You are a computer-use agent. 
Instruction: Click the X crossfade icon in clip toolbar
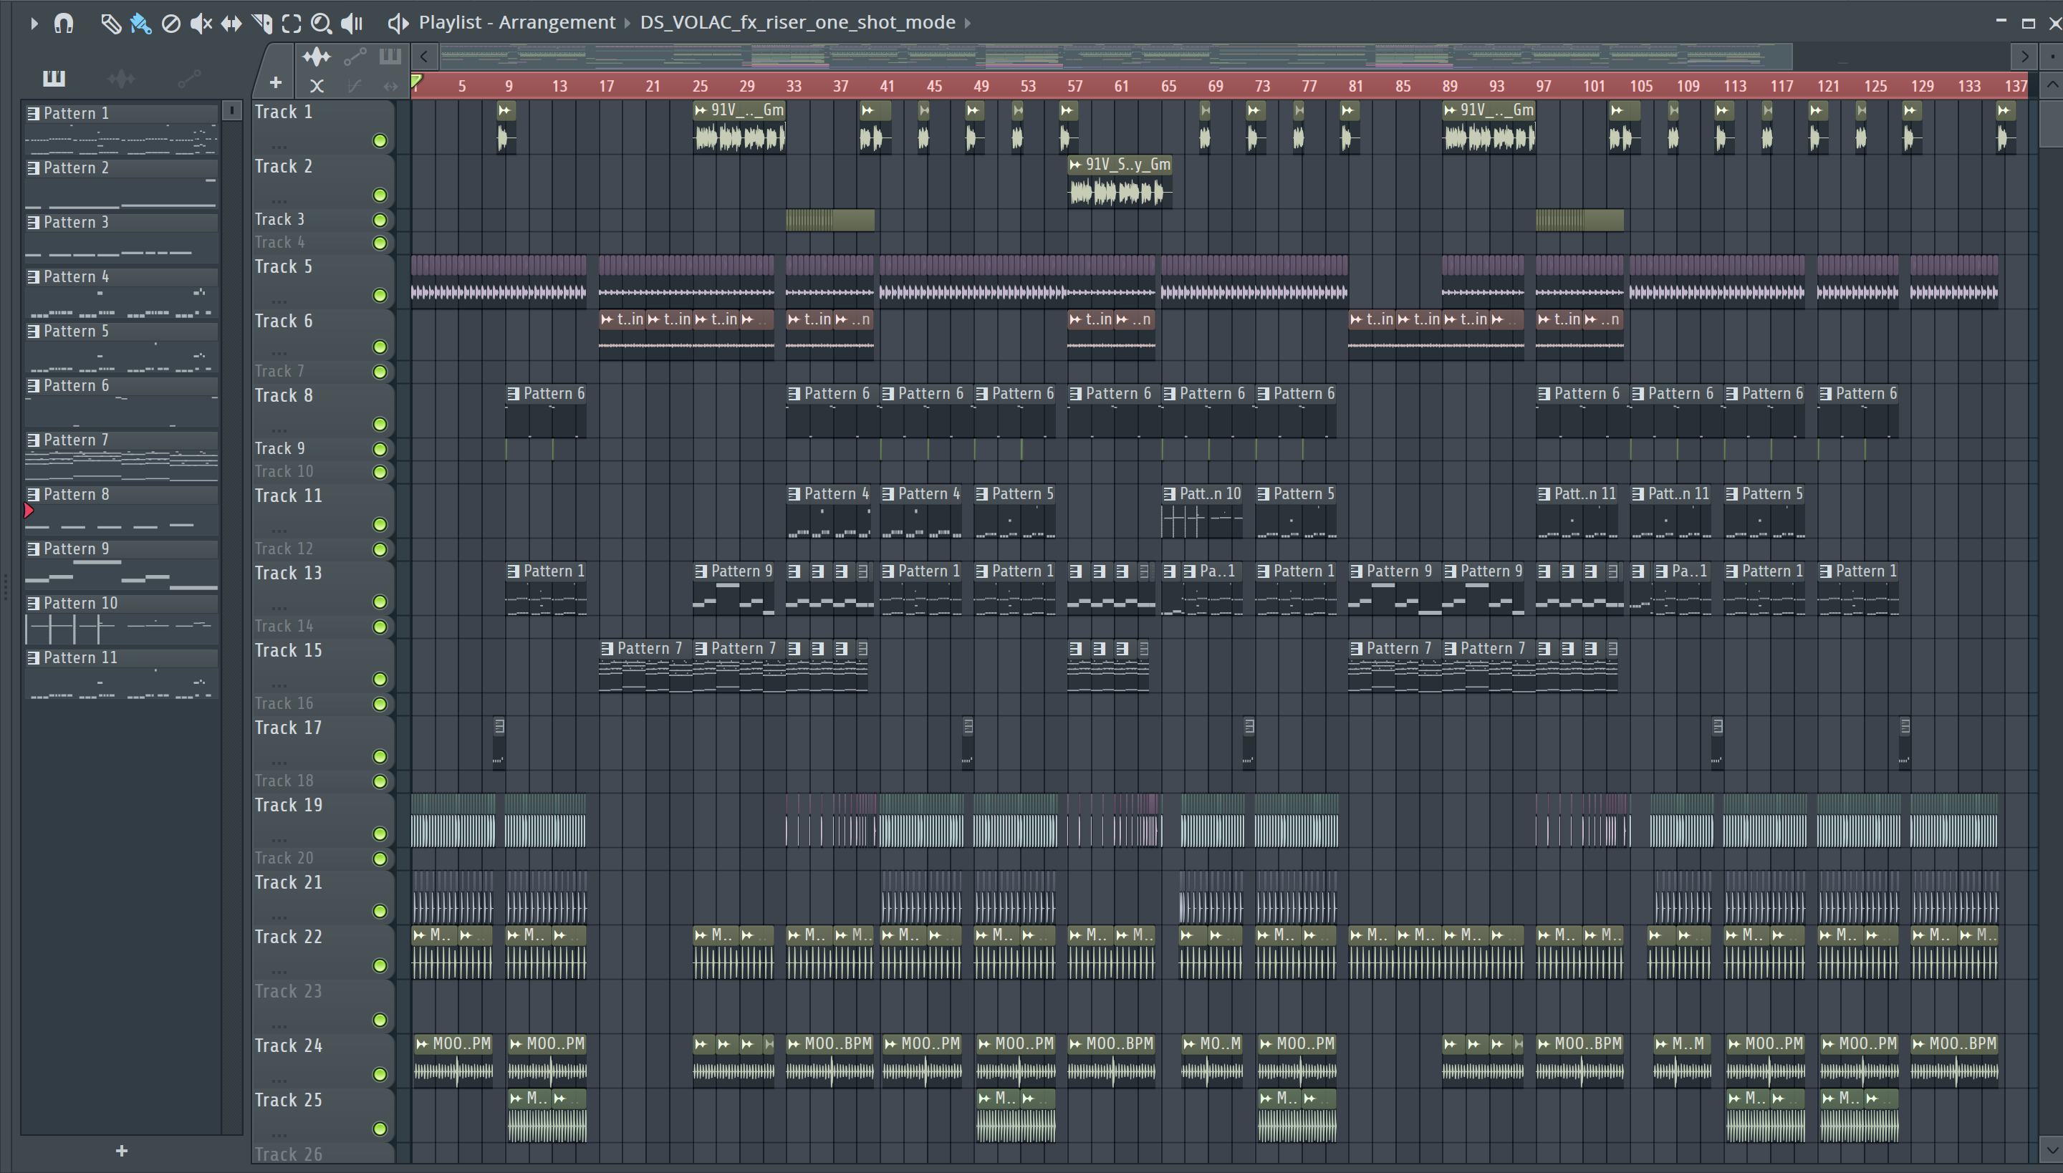coord(317,85)
